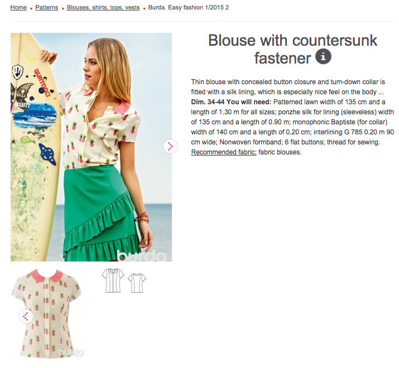Click the Burda Easy fashion 1/2015 breadcrumb text
Screen dimensions: 399x368
[189, 7]
